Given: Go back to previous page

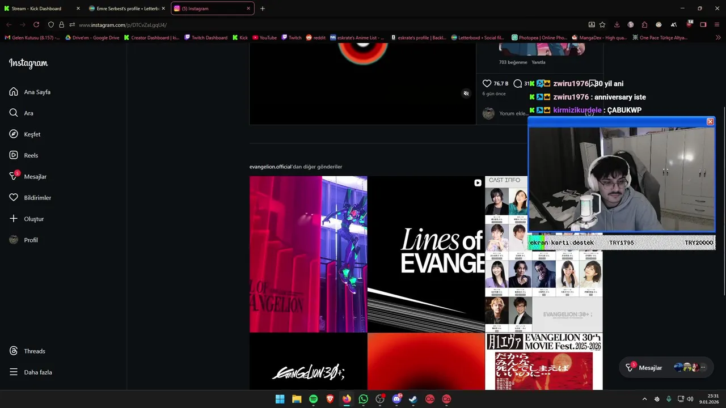Looking at the screenshot, I should pyautogui.click(x=9, y=25).
